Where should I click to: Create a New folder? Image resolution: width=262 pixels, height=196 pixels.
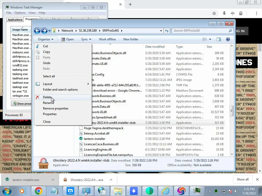coord(131,39)
